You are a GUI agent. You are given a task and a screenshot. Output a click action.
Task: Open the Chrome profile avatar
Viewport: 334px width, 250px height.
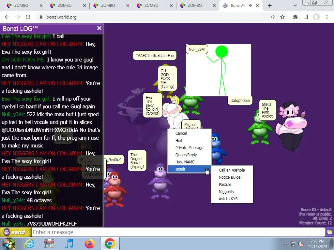click(x=316, y=17)
